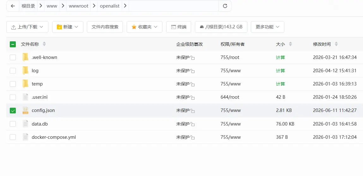Screen dimensions: 363x176
Task: Open docker-compose.yml file name
Action: tap(54, 137)
